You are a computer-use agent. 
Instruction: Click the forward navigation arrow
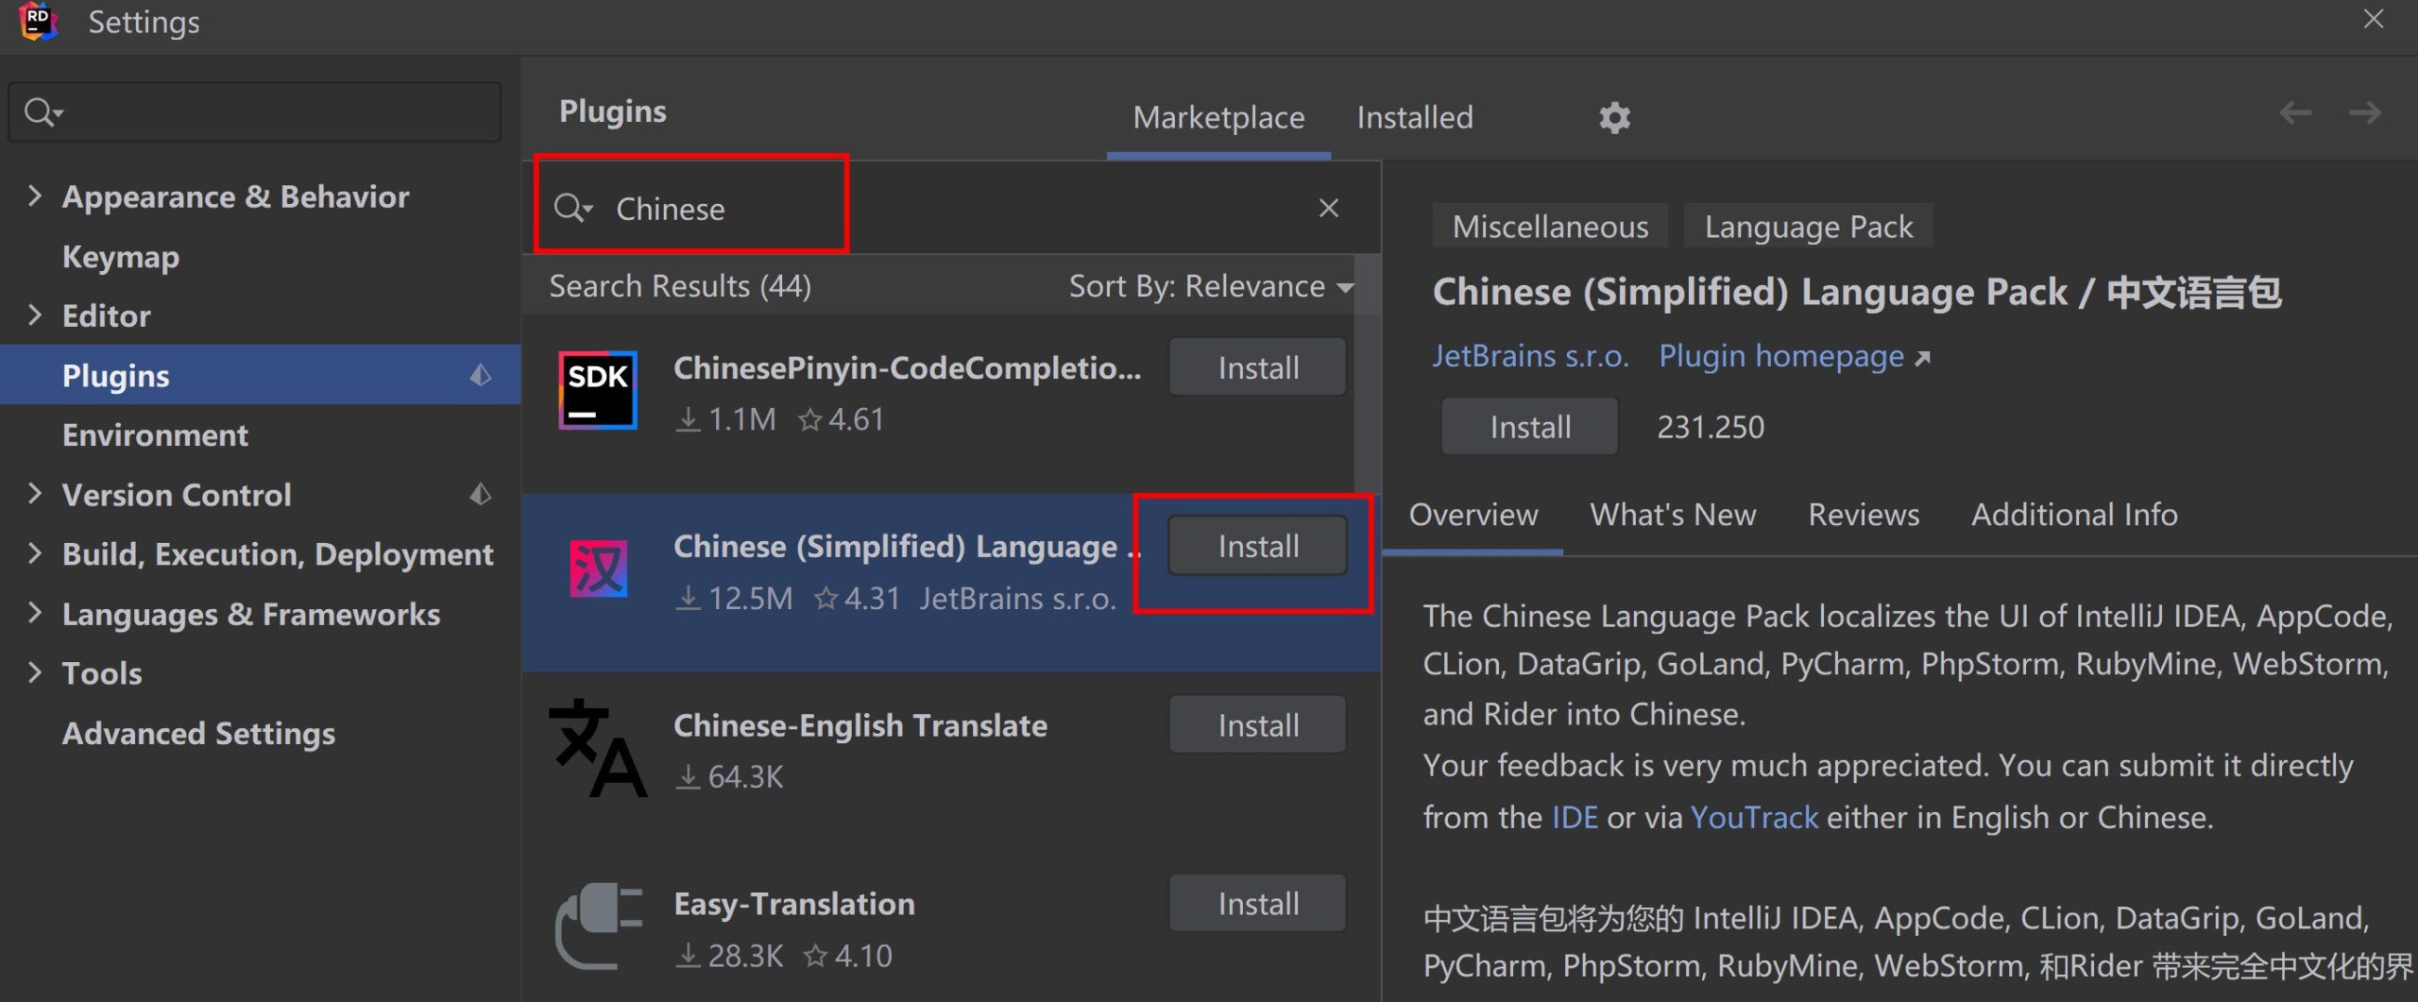[x=2365, y=113]
